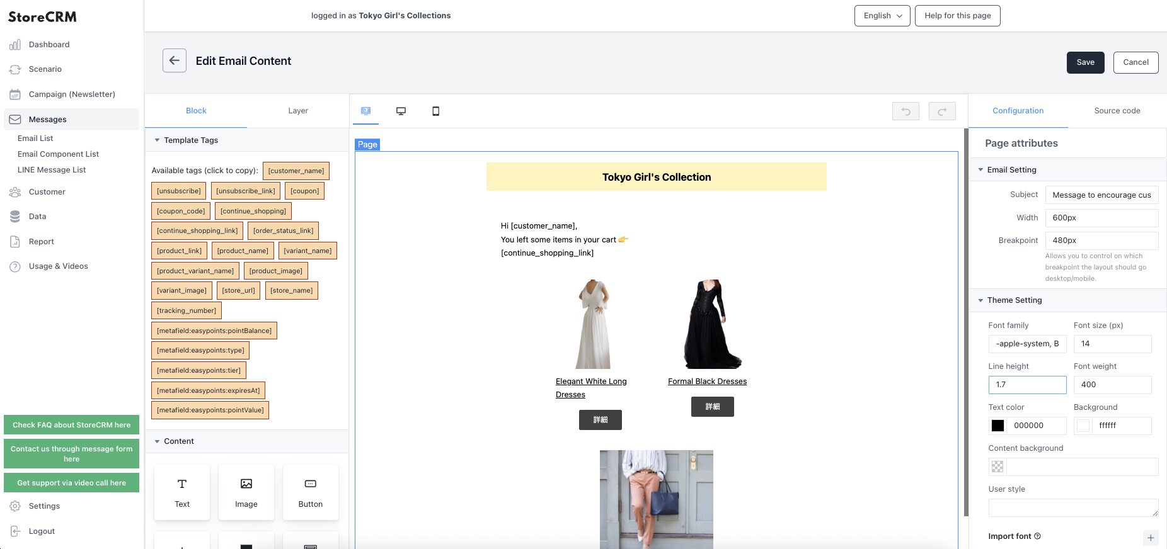Click the Report document icon
The width and height of the screenshot is (1167, 549).
(x=15, y=242)
